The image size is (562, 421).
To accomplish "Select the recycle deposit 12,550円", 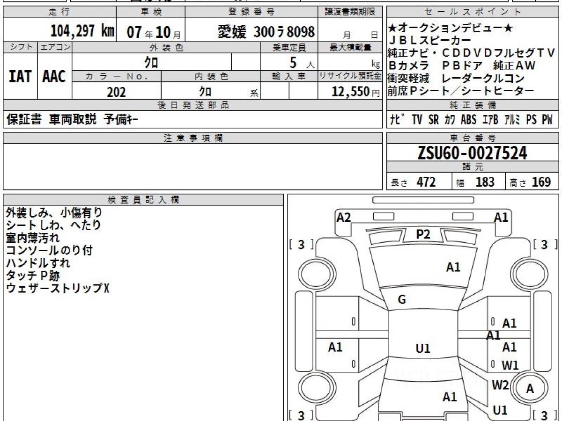I will tap(355, 92).
